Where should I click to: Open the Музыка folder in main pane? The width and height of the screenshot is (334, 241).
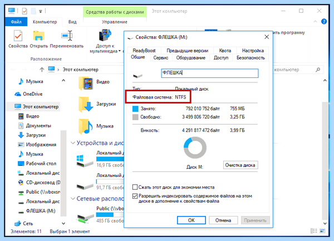click(x=86, y=126)
